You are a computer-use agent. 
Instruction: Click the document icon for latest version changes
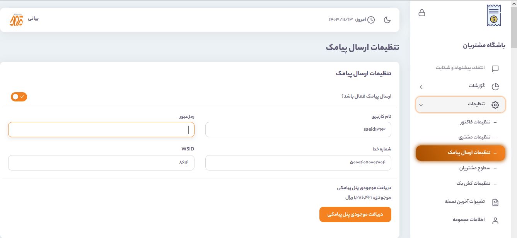pos(495,203)
